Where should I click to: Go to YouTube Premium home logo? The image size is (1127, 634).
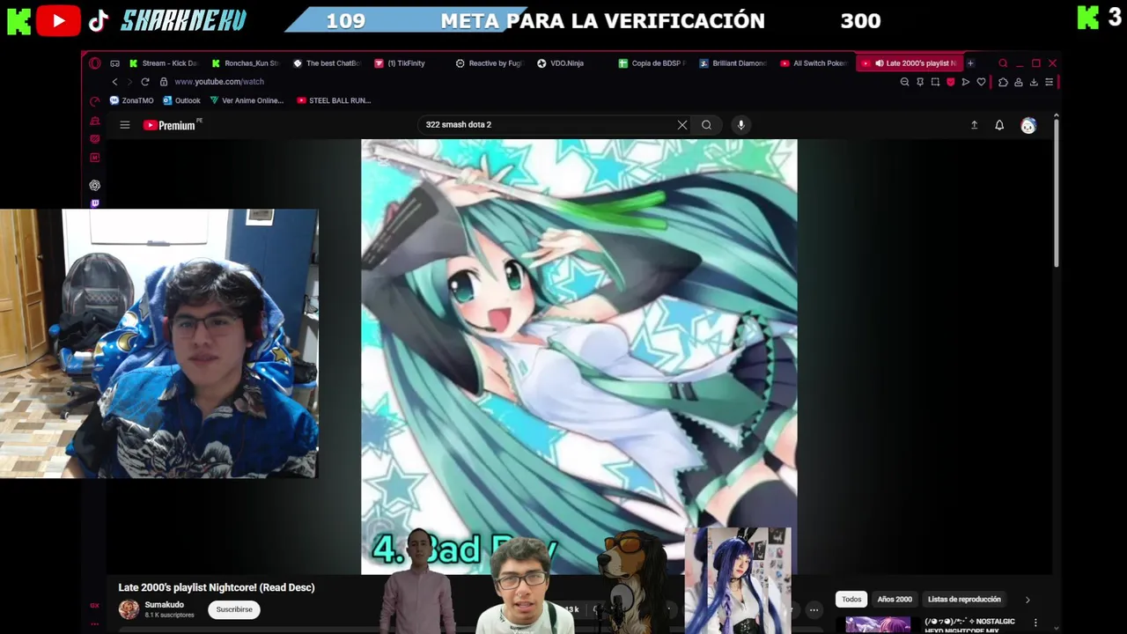pos(173,125)
